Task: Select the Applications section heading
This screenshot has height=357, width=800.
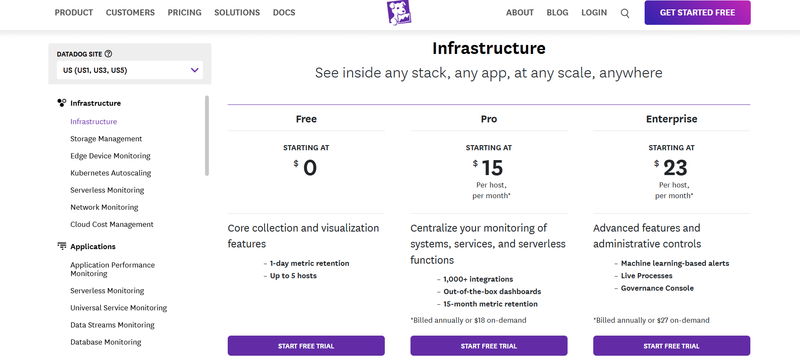Action: pos(93,247)
